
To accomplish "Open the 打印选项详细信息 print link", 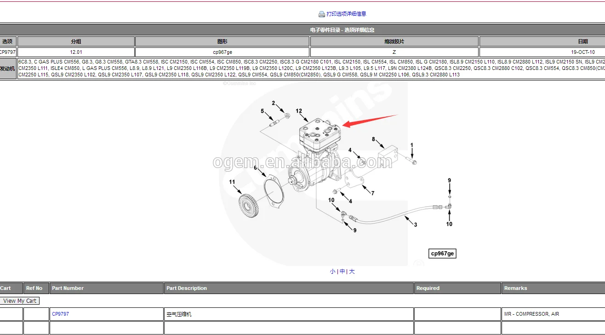I will [346, 14].
